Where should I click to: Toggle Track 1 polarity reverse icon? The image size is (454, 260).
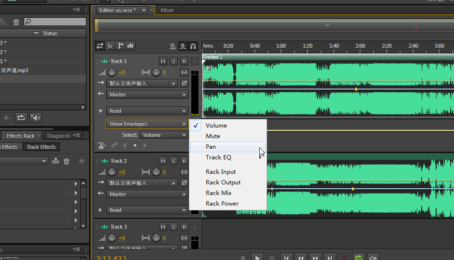(184, 83)
